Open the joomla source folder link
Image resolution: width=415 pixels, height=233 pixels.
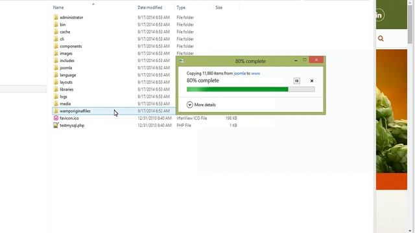click(x=239, y=73)
